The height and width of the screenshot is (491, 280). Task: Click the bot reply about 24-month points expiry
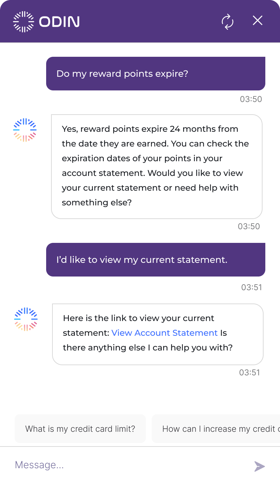157,166
